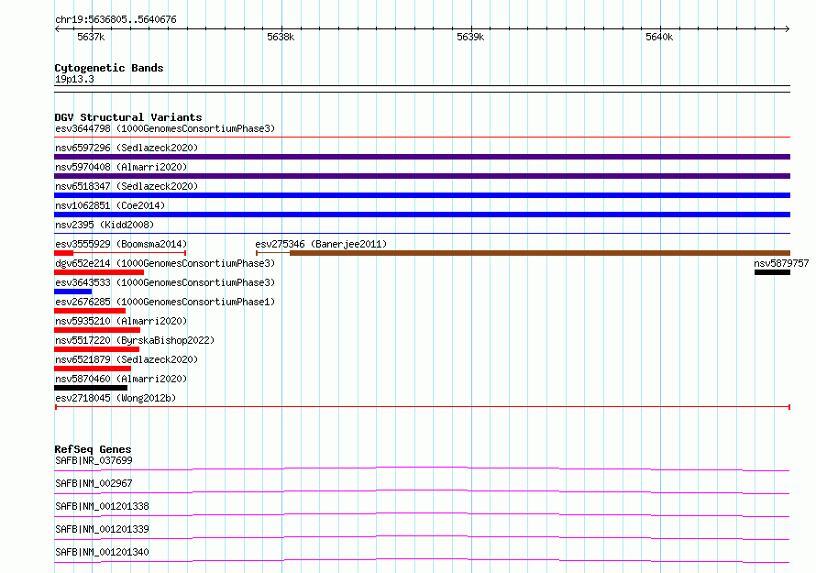Open the nsv5870460 (Almarri2020) label
816x573 pixels.
point(121,379)
